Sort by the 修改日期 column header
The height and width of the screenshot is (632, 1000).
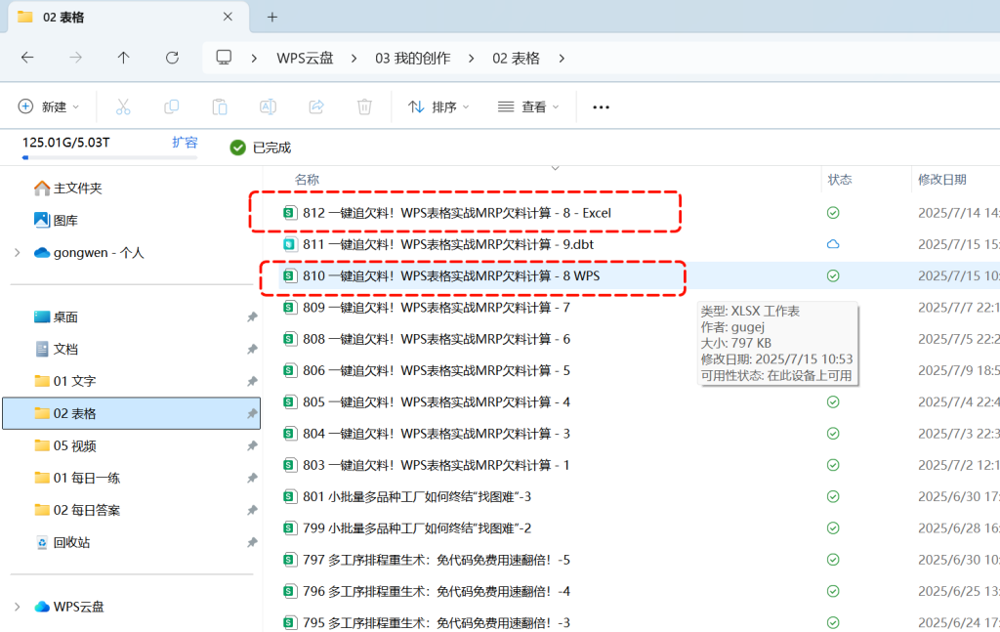(942, 180)
